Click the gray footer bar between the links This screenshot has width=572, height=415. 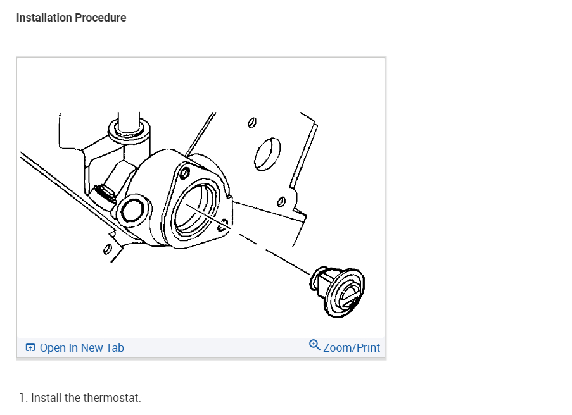(x=217, y=347)
